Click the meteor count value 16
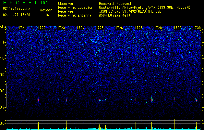204x130 pixels. tap(47, 15)
